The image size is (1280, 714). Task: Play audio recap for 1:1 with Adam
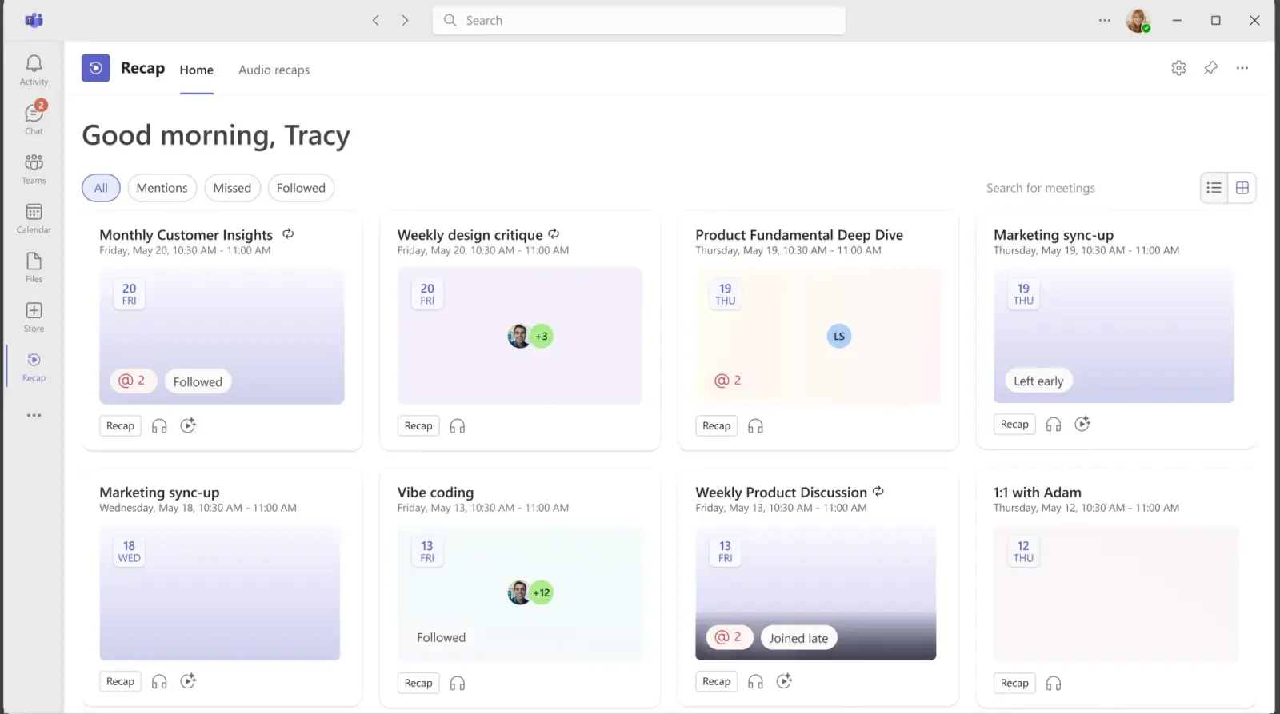pyautogui.click(x=1054, y=684)
